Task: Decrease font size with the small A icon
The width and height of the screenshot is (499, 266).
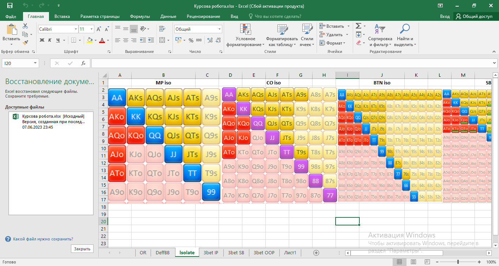Action: tap(106, 29)
